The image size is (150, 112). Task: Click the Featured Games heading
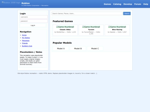[x=63, y=21]
